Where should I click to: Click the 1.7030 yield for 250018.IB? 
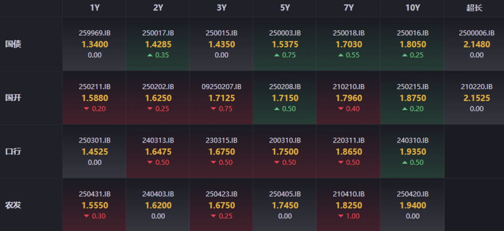point(349,44)
